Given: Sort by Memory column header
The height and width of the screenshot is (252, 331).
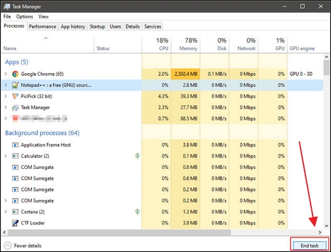Looking at the screenshot, I should [x=185, y=45].
